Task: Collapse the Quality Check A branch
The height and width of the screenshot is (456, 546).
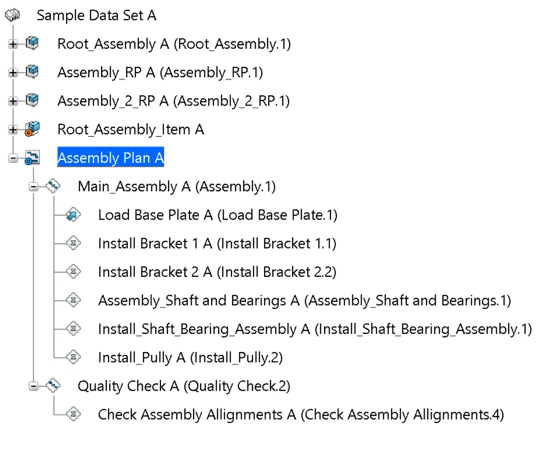Action: [x=34, y=386]
